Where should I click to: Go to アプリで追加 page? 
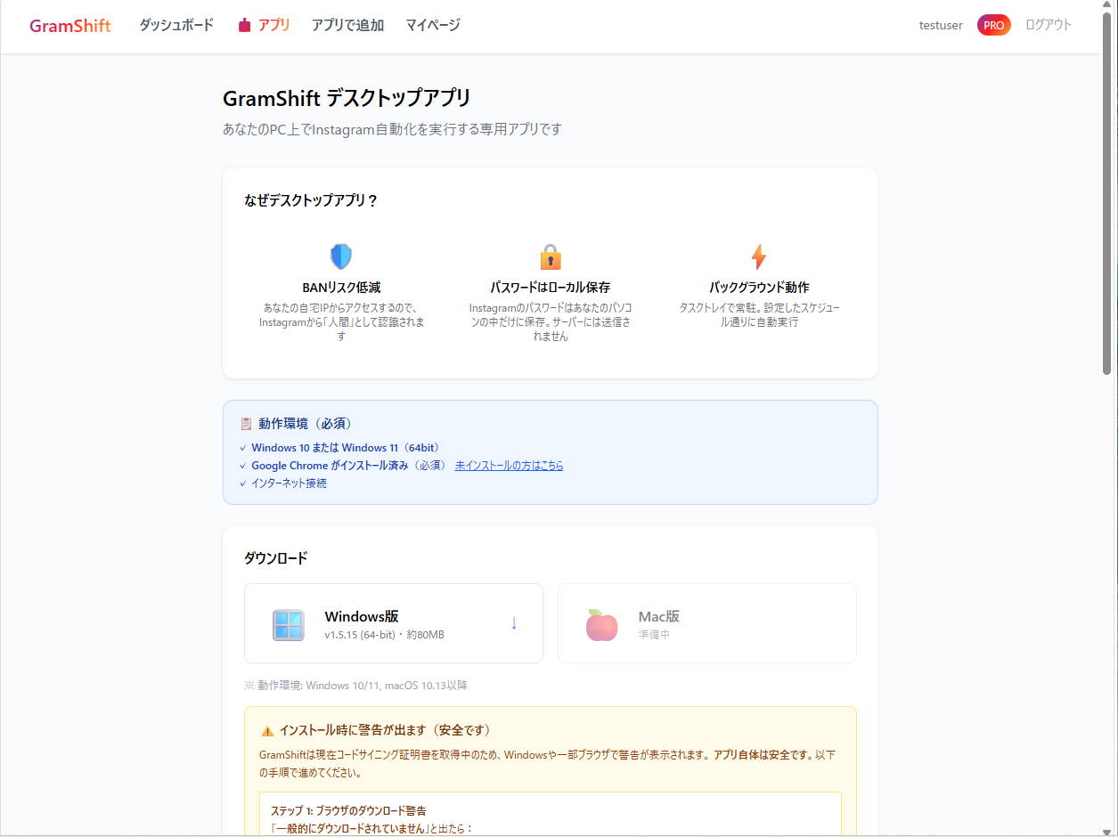[347, 25]
